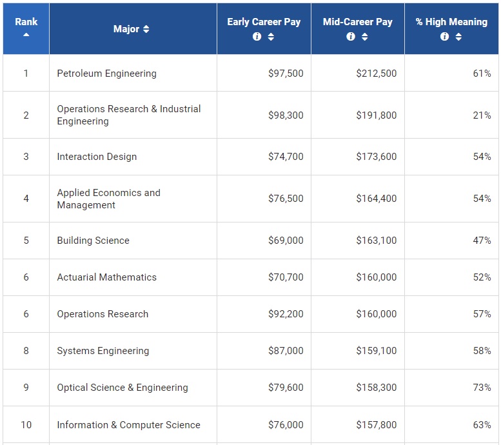501x445 pixels.
Task: Select the Petroleum Engineering major
Action: coord(106,74)
